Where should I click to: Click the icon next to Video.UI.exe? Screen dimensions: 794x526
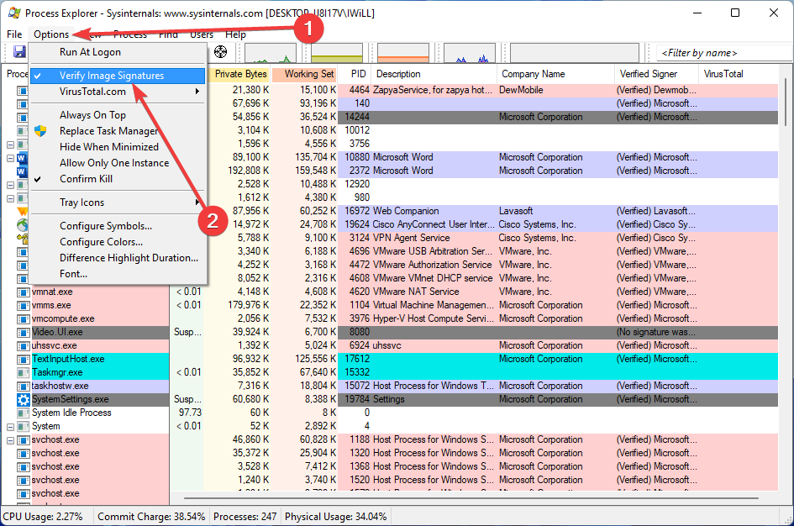pyautogui.click(x=23, y=333)
